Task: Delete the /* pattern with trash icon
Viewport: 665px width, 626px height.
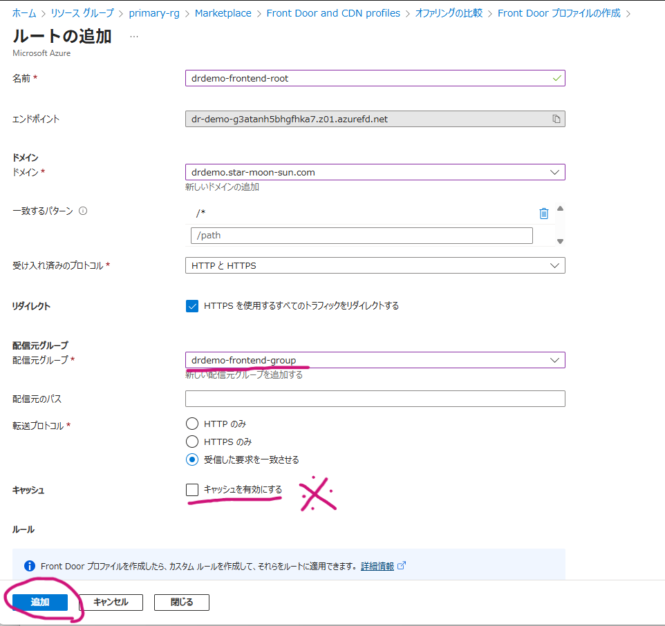Action: pyautogui.click(x=544, y=214)
